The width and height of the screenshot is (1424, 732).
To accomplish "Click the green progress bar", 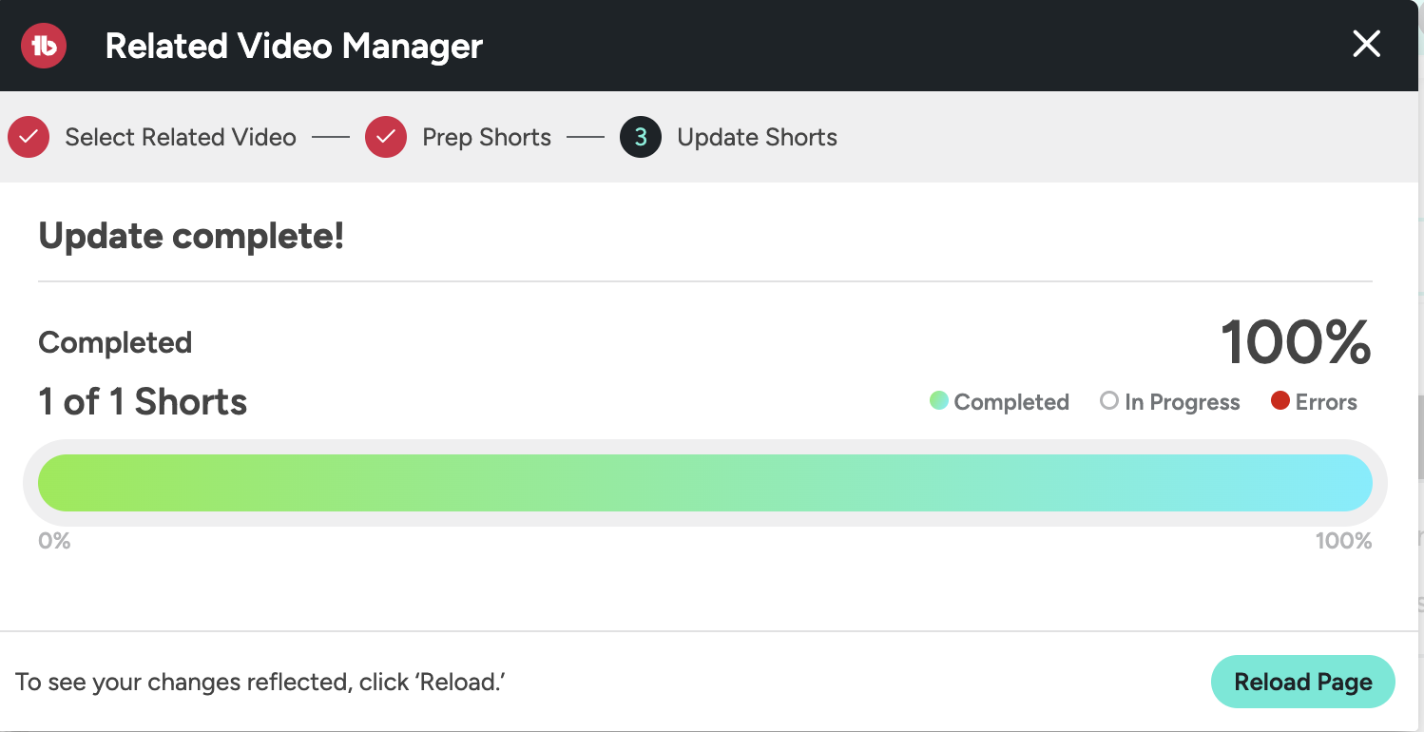I will pos(704,483).
